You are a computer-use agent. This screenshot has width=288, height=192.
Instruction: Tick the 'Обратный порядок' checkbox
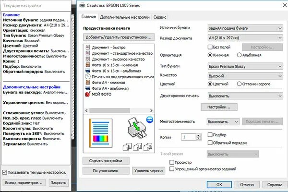[x=210, y=143]
